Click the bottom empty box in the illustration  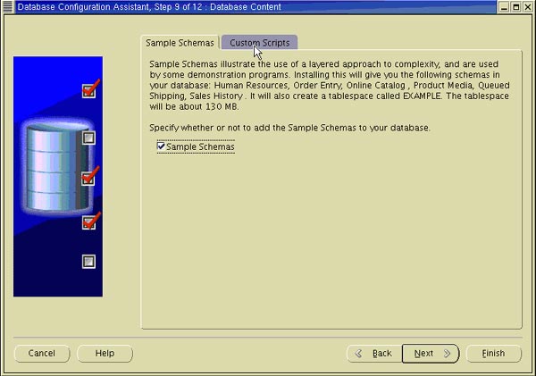pyautogui.click(x=88, y=262)
